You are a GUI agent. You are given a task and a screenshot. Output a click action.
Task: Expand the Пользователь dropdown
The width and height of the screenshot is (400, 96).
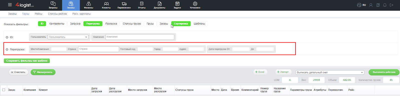click(x=68, y=37)
